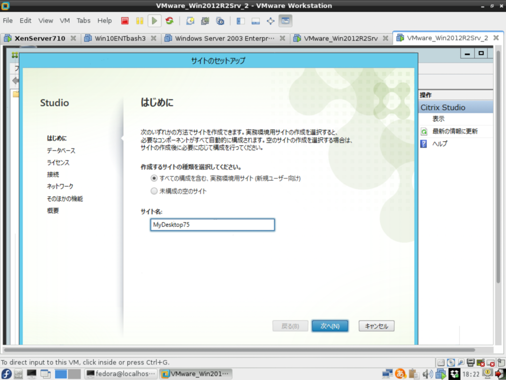Screen dimensions: 506x380
Task: Click the console view toolbar icon
Action: [x=285, y=21]
